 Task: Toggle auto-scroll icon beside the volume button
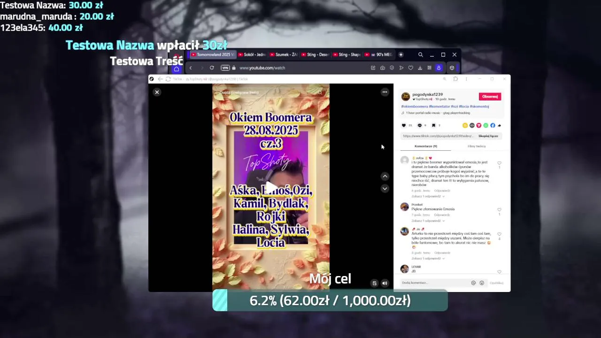pos(374,283)
